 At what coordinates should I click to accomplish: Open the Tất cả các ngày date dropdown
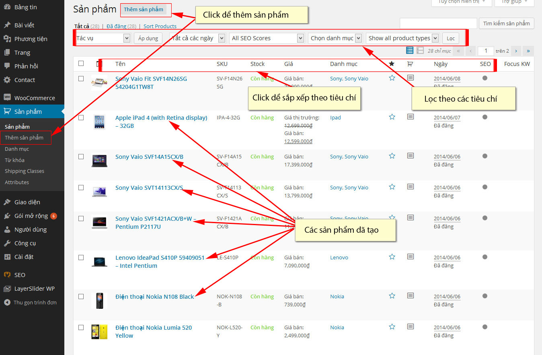[198, 38]
